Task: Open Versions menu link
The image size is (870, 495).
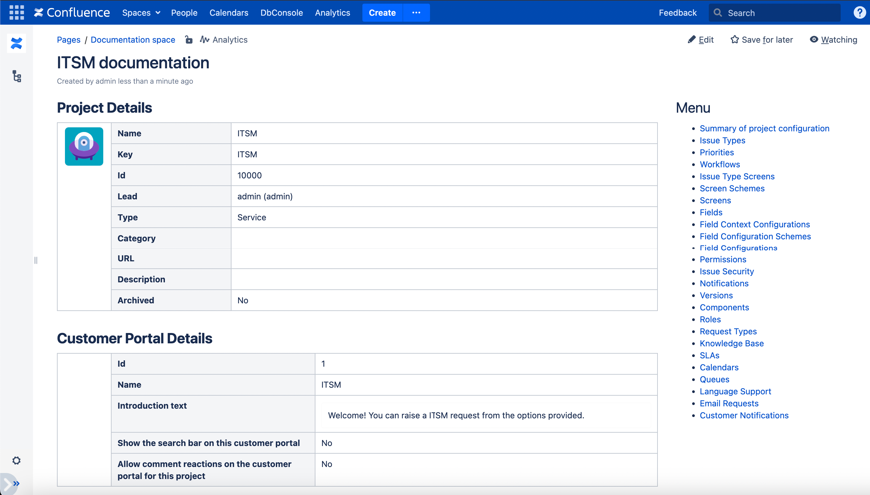Action: click(x=716, y=296)
